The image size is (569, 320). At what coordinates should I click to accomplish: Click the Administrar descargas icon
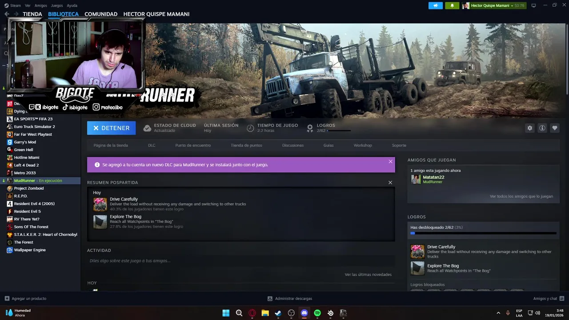tap(270, 299)
